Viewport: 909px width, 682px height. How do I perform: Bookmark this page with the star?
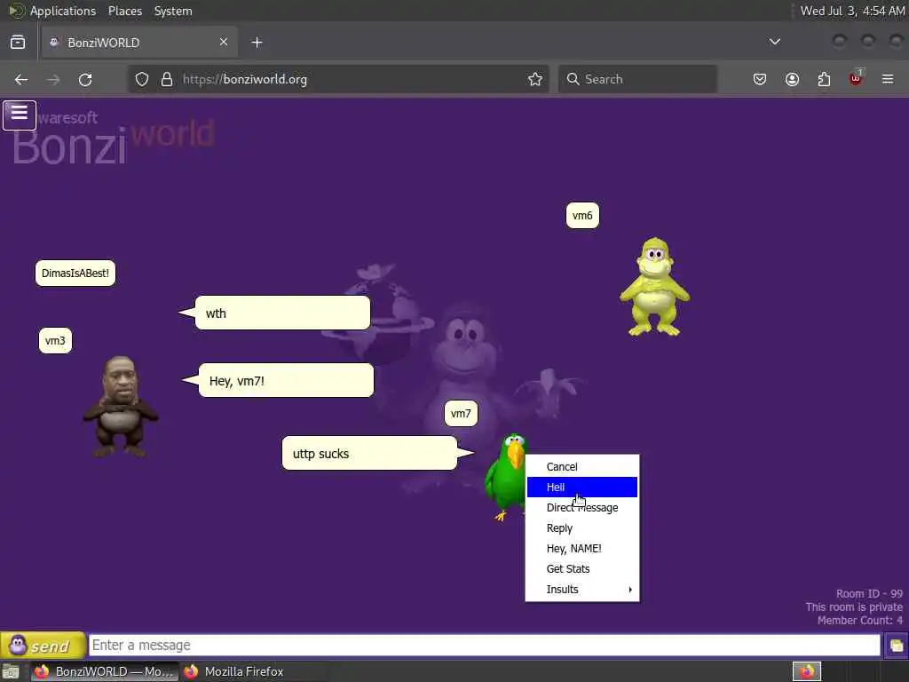[x=535, y=79]
